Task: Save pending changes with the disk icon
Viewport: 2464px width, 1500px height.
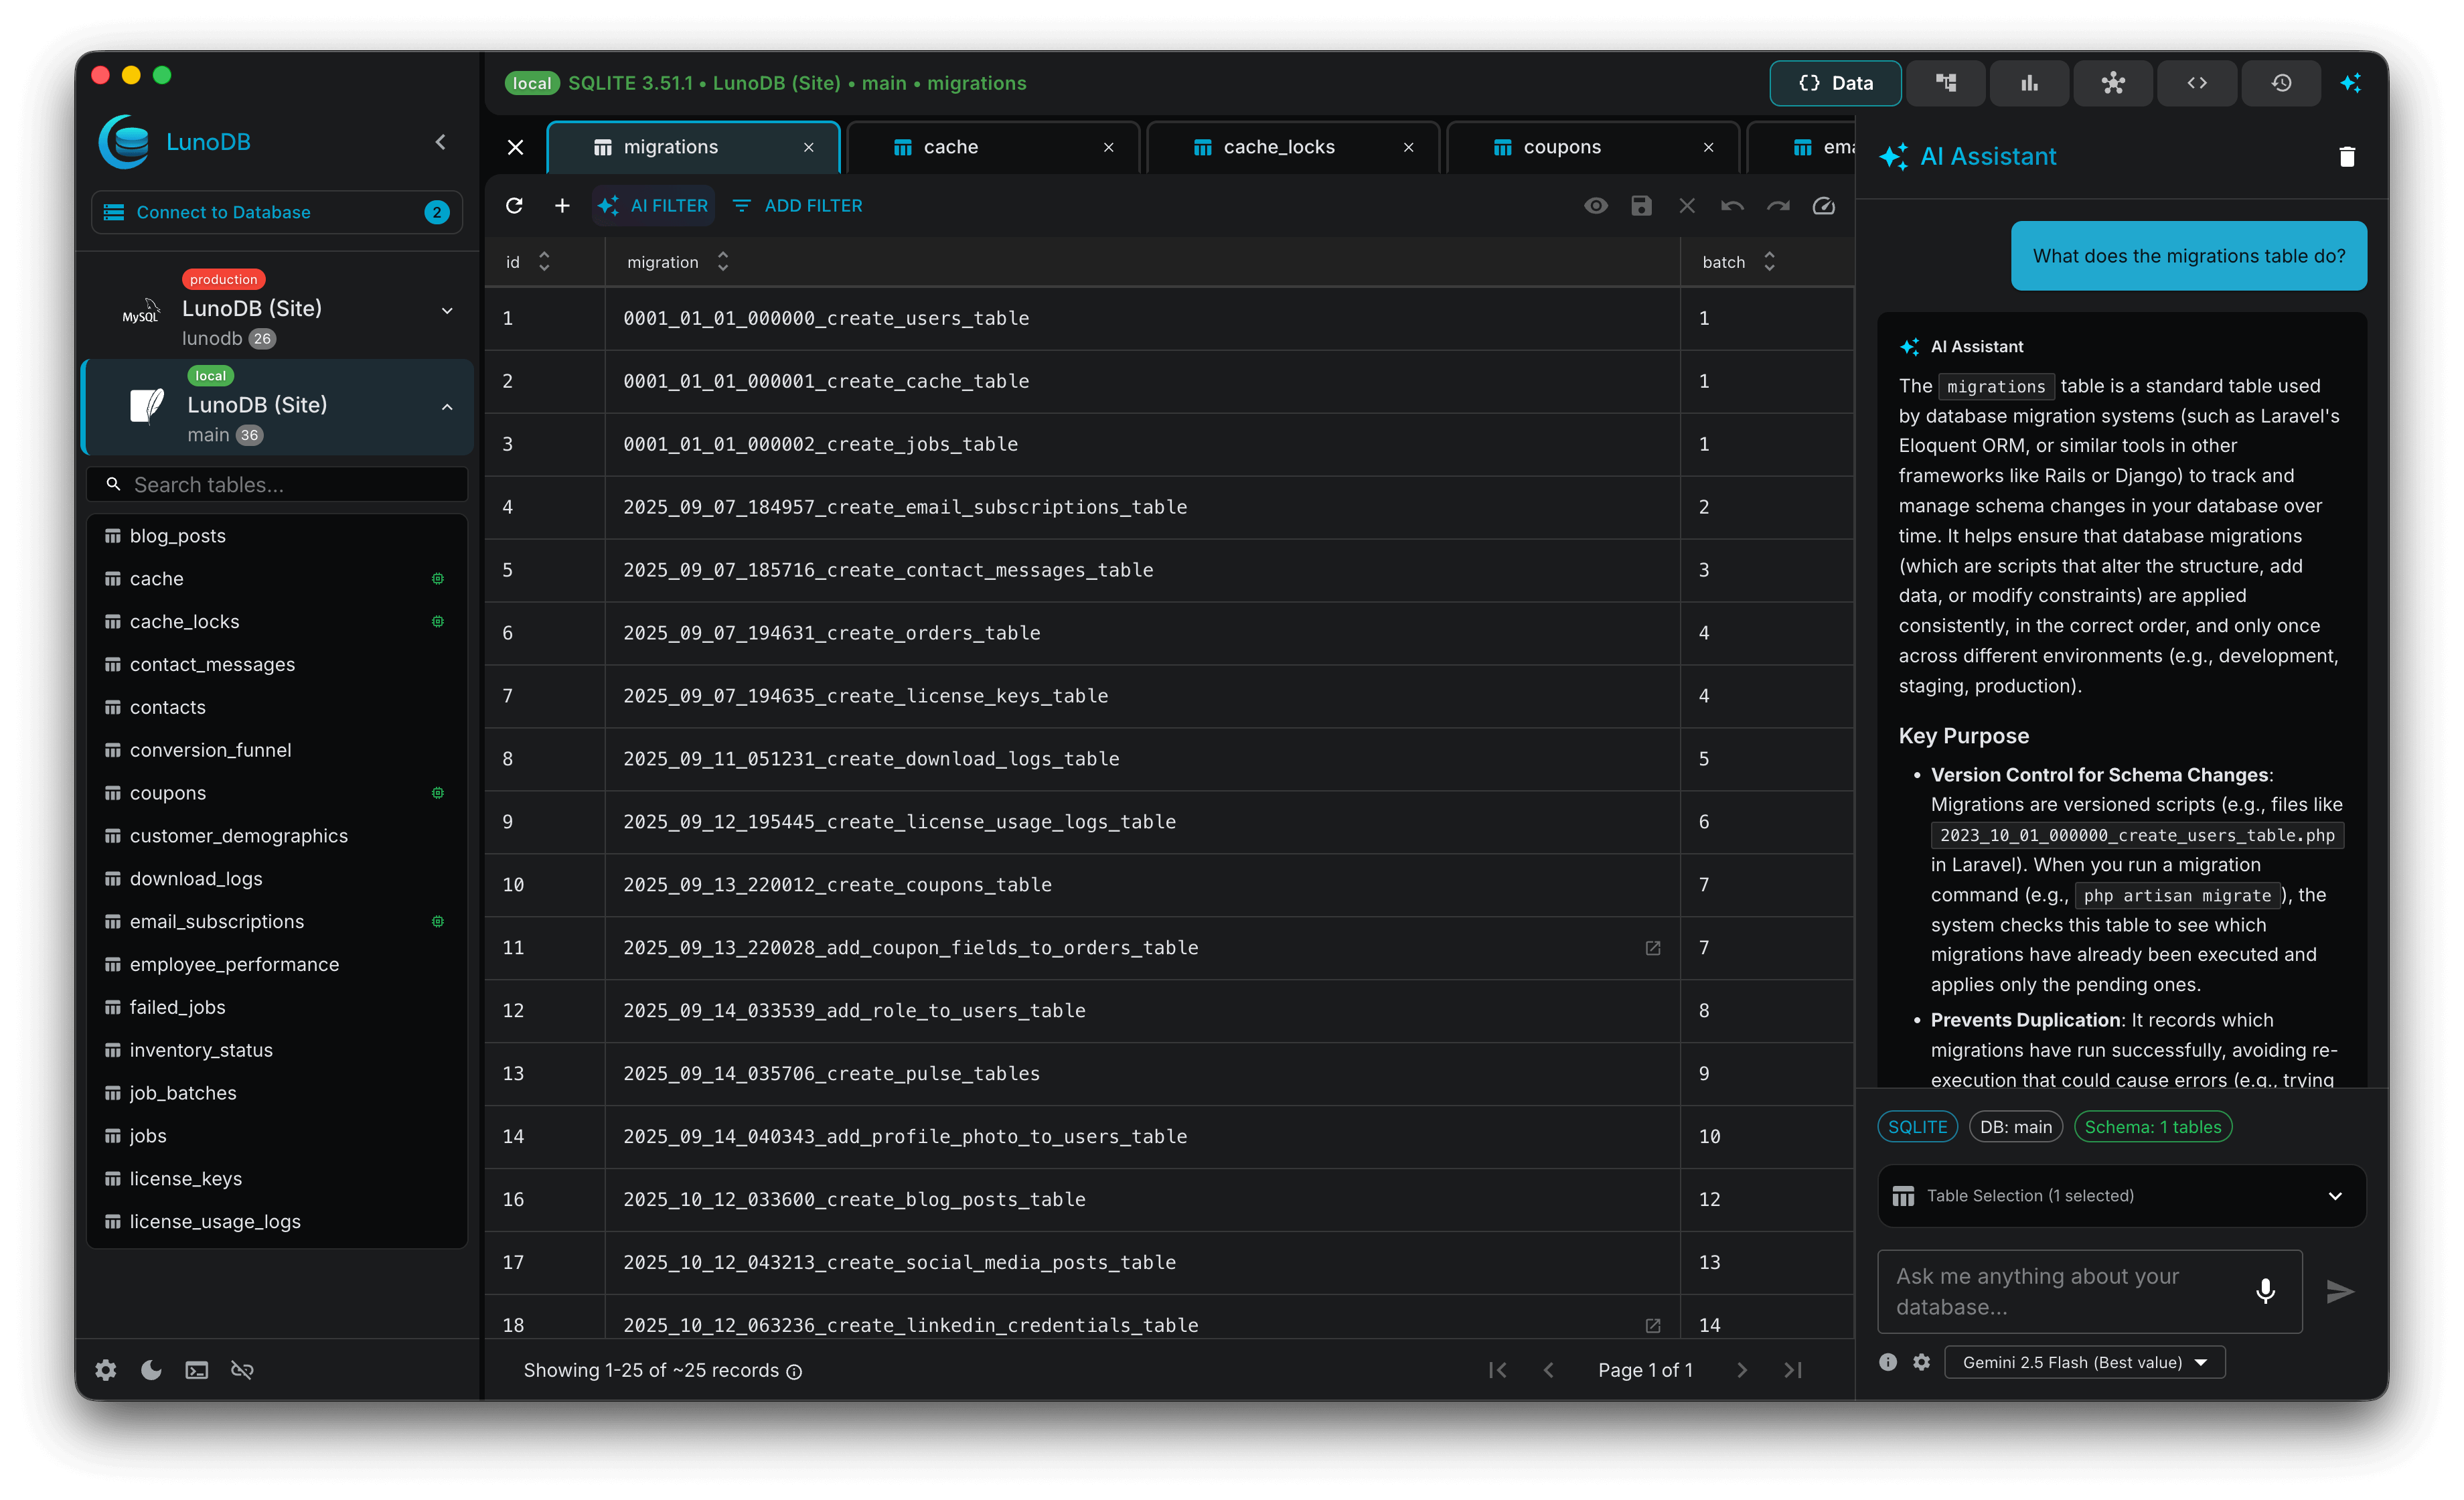Action: [x=1641, y=205]
